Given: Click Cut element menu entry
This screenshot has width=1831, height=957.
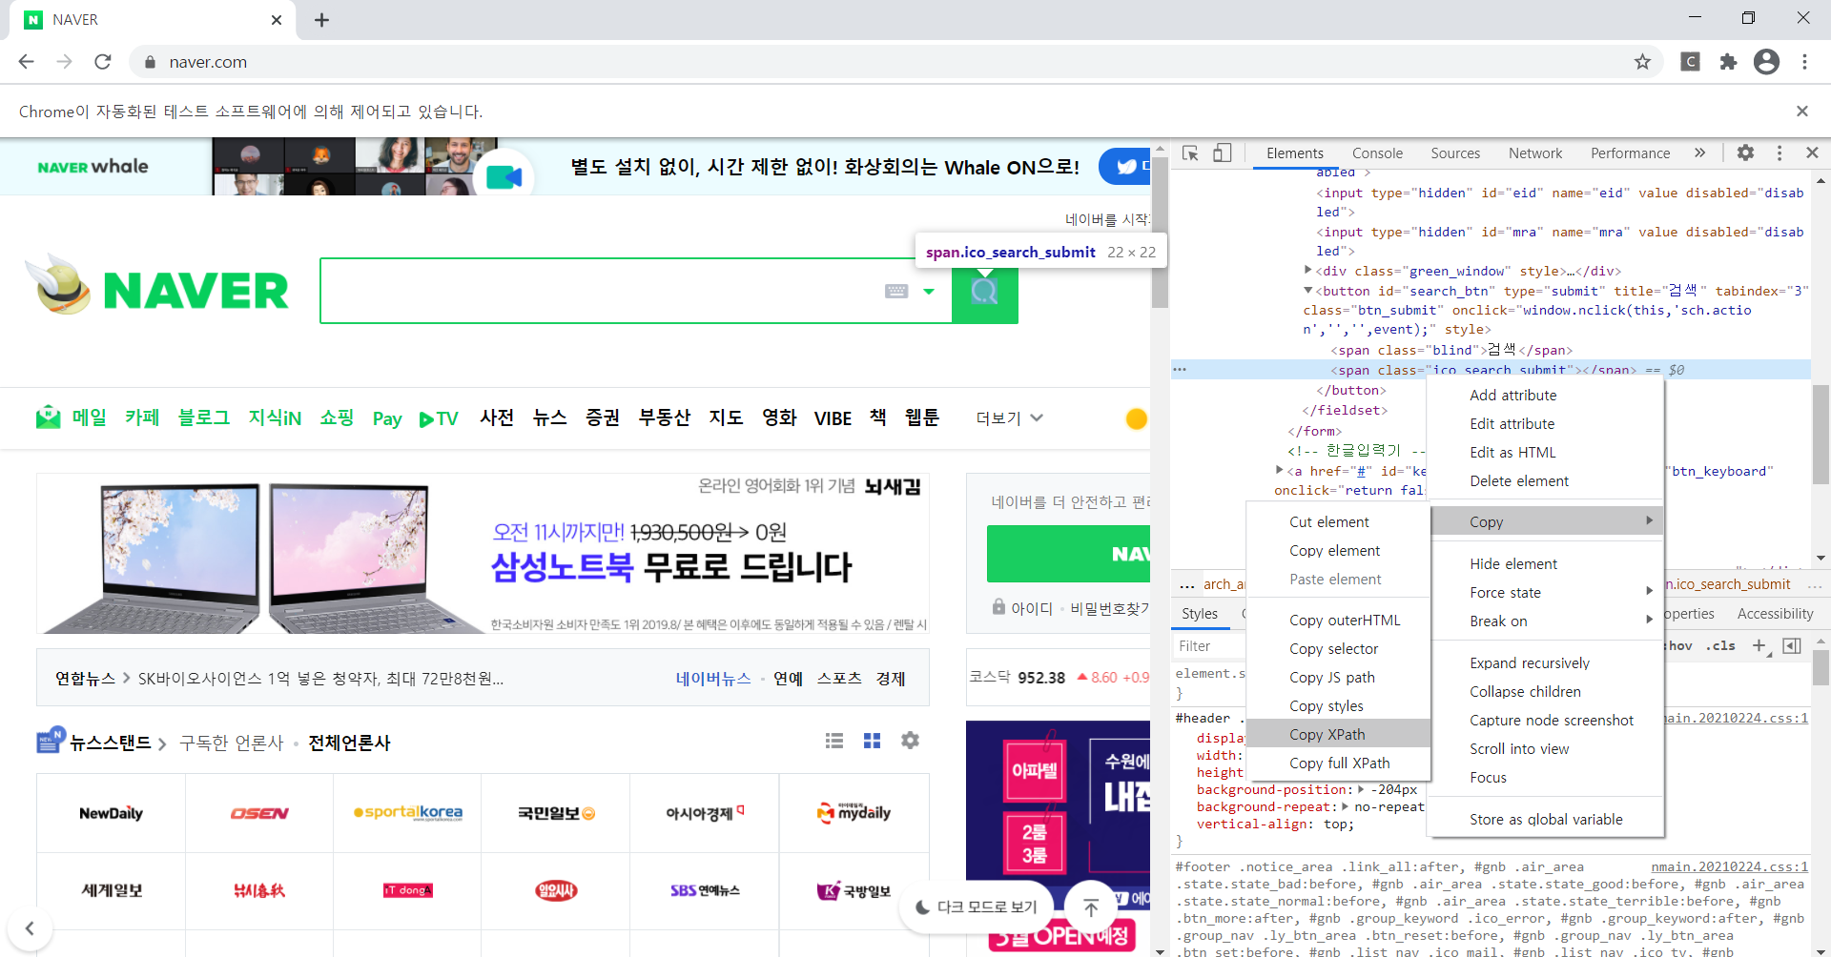Looking at the screenshot, I should point(1339,521).
